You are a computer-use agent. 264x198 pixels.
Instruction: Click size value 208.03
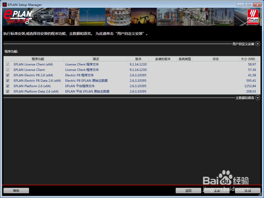pos(251,91)
